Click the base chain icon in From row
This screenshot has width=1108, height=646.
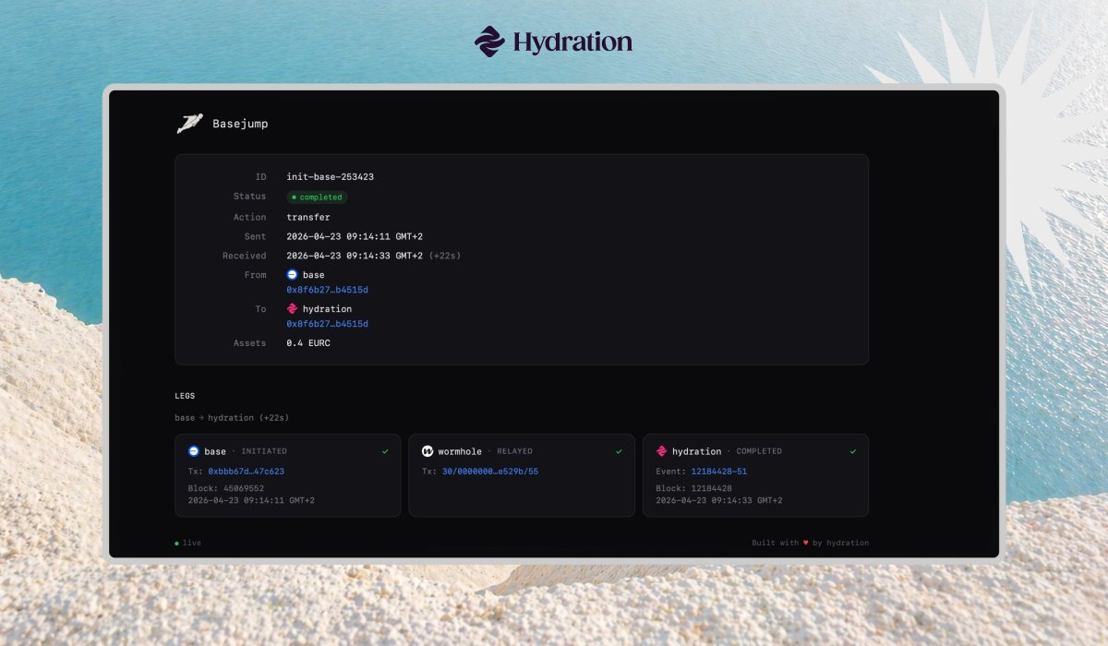293,275
